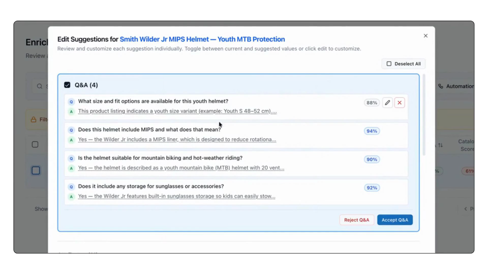Toggle the answer about the MIPS liner
Image resolution: width=488 pixels, height=274 pixels.
click(x=177, y=140)
